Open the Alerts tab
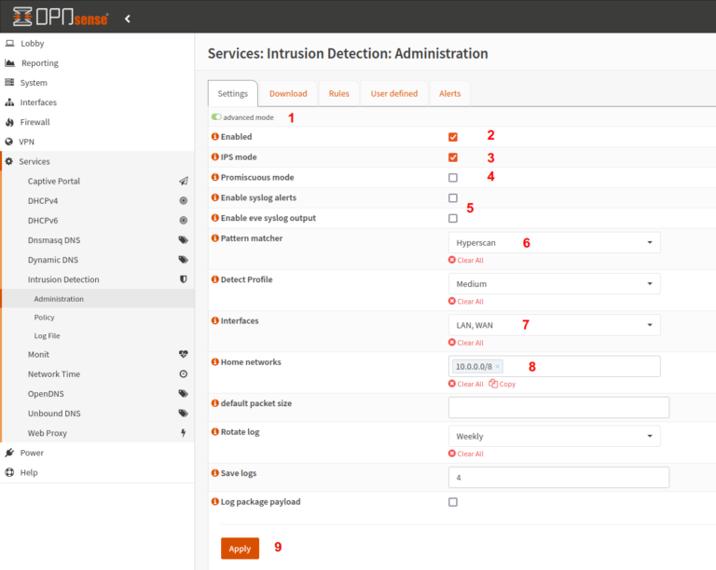This screenshot has height=570, width=716. 449,94
